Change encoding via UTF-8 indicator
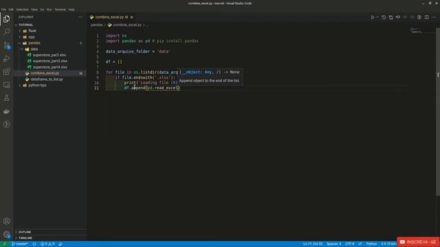 (x=350, y=244)
